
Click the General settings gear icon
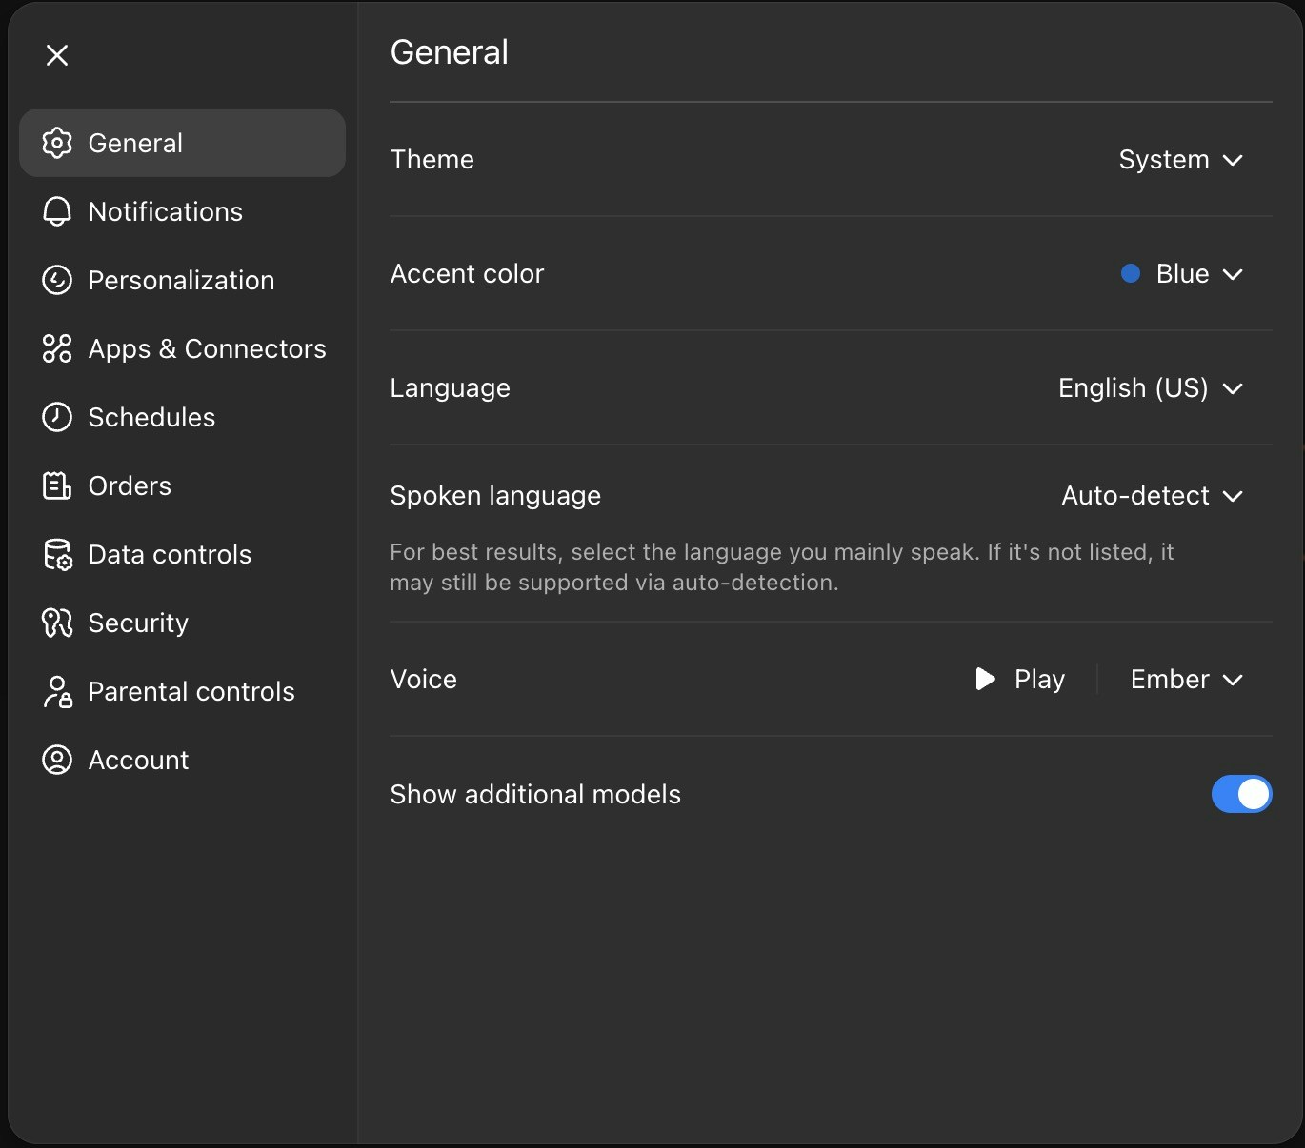(56, 143)
